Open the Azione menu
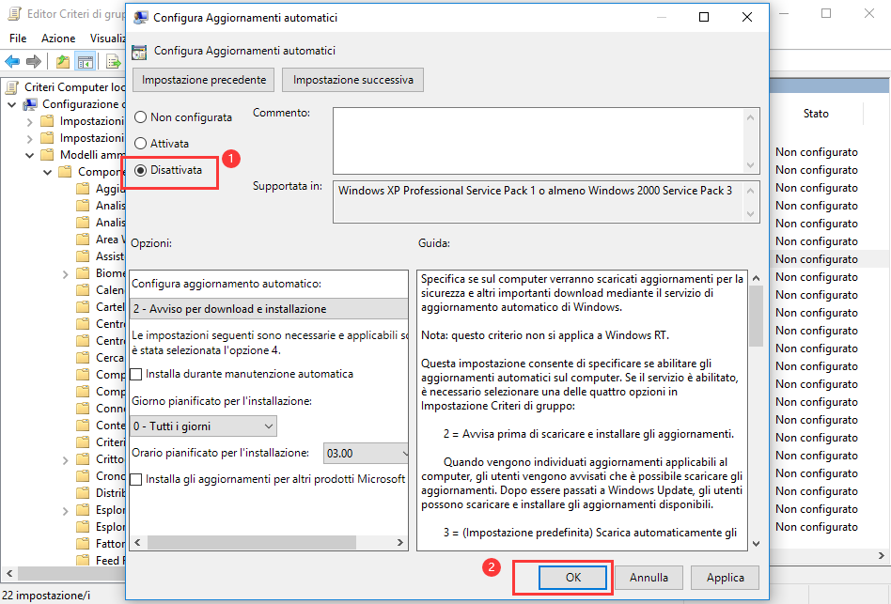Viewport: 891px width, 604px height. coord(58,38)
